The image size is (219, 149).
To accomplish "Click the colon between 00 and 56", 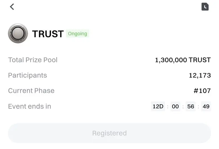I will point(183,107).
